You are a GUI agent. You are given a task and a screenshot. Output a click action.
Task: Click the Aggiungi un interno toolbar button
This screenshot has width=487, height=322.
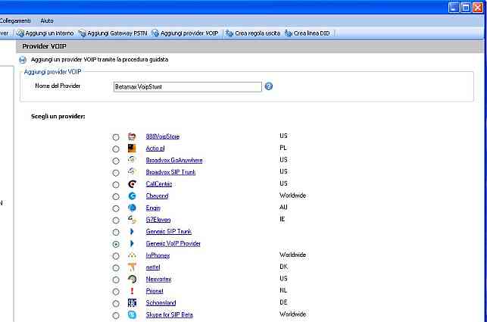[x=45, y=33]
